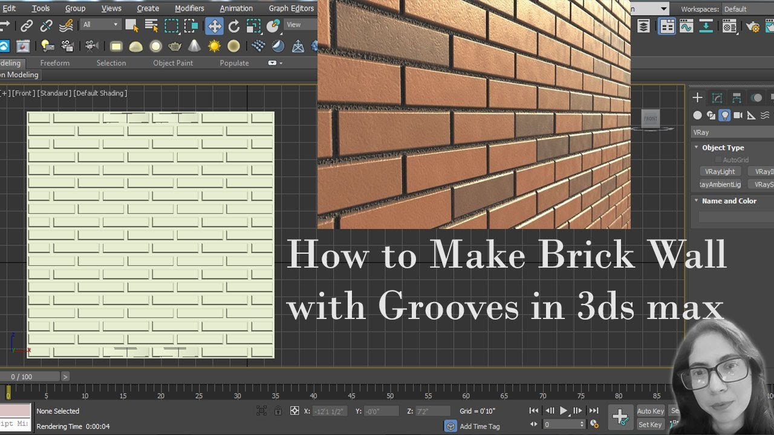
Task: Expand the timeline slider right arrow
Action: tap(65, 376)
